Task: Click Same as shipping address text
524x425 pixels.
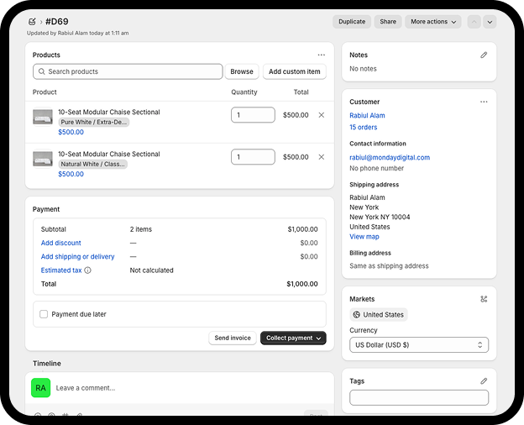Action: coord(389,266)
